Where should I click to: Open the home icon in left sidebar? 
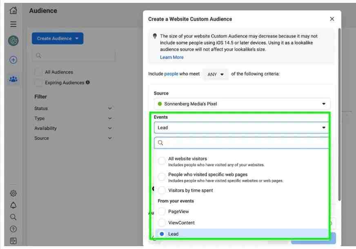13,10
